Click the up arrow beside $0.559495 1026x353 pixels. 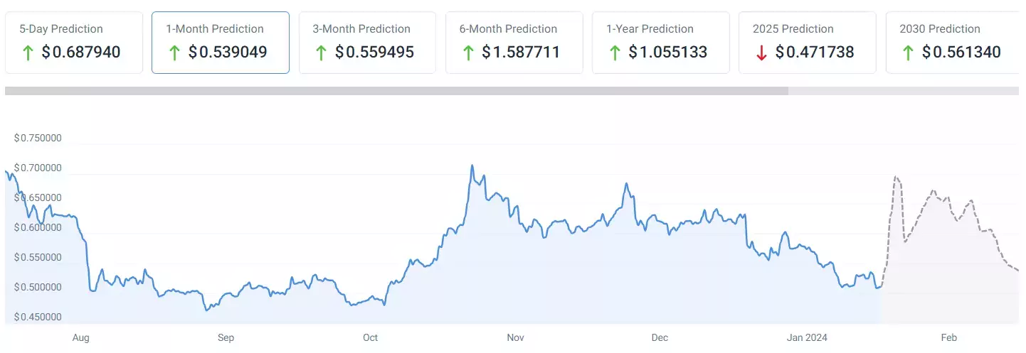tap(321, 53)
